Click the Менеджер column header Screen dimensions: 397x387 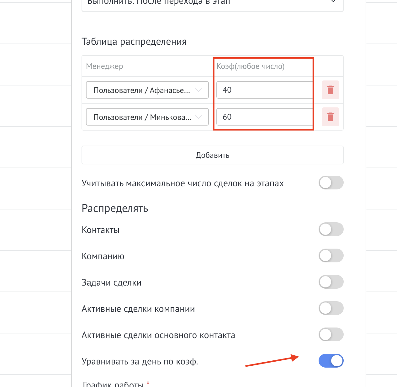point(104,66)
